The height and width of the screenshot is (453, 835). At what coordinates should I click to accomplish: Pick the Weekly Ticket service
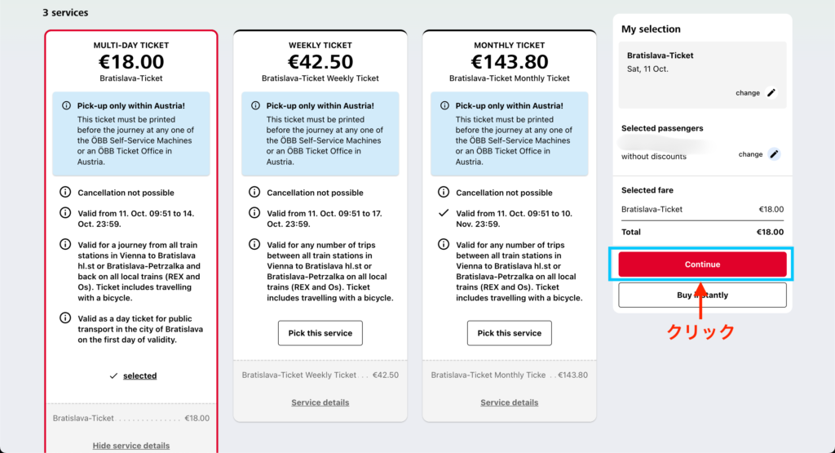320,333
